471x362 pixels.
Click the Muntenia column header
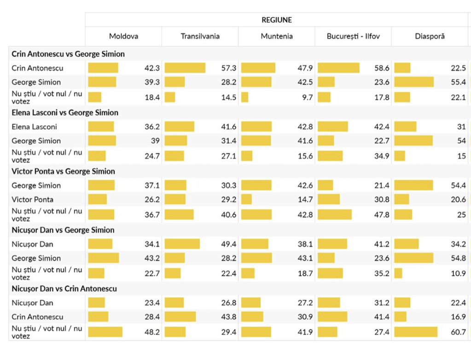tap(277, 36)
